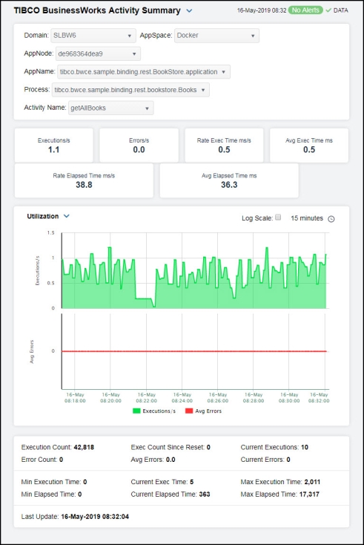Click the Errors/s 0.0 metric card
This screenshot has width=364, height=545.
click(x=139, y=146)
